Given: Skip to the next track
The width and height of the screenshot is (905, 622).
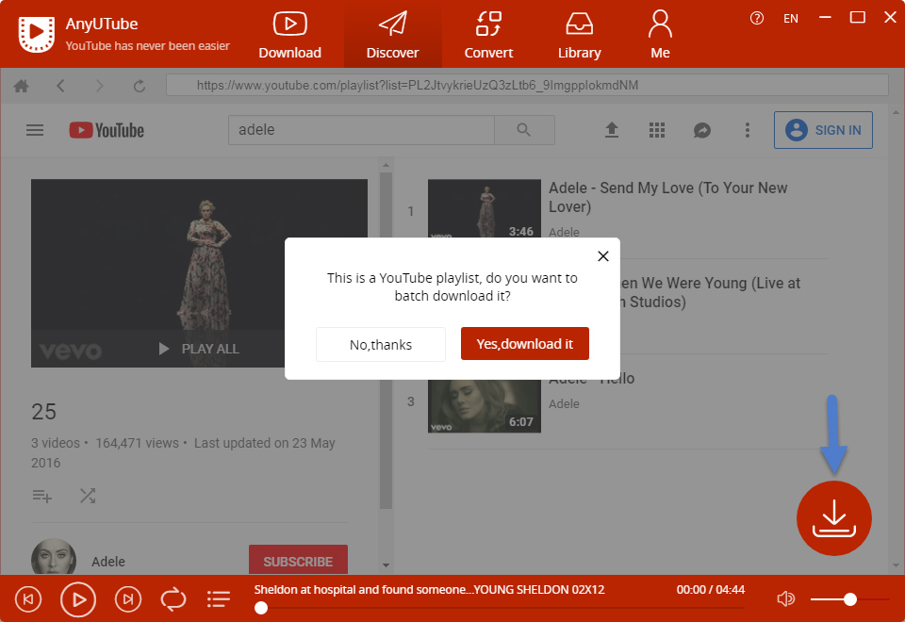Looking at the screenshot, I should click(x=127, y=599).
